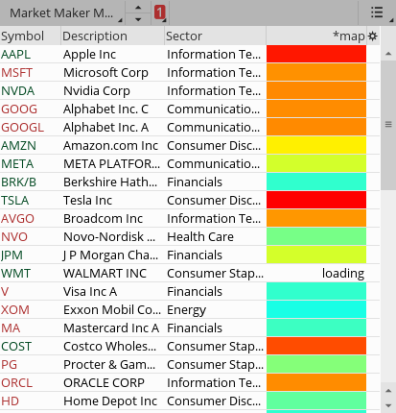Click the red link color 1 badge
This screenshot has width=396, height=413.
(x=159, y=12)
